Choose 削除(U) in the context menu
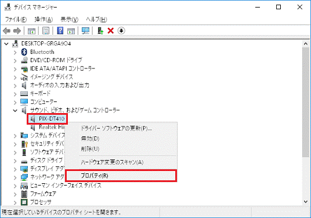 [121, 148]
